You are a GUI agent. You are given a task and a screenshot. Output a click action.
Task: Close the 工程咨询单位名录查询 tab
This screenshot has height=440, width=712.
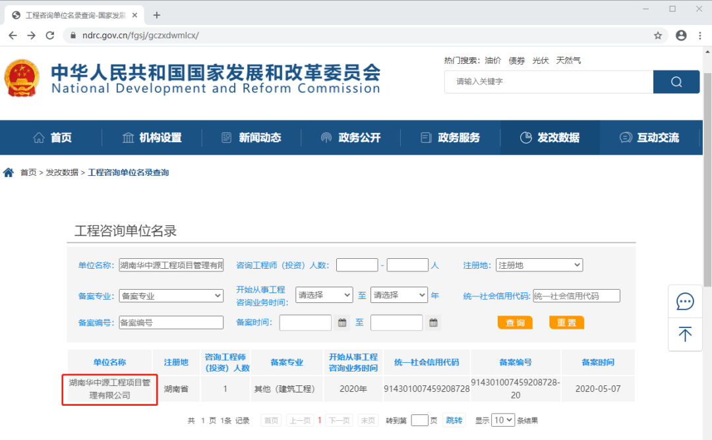pyautogui.click(x=135, y=15)
